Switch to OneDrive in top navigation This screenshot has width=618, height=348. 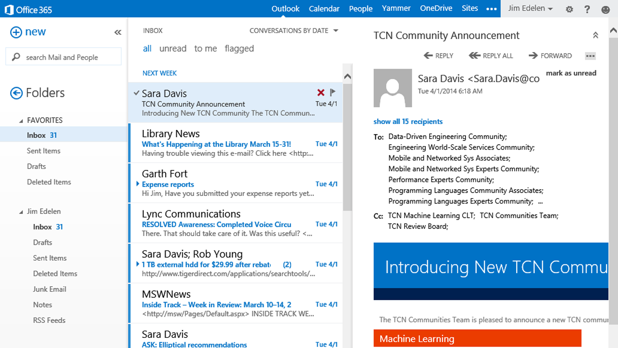tap(435, 9)
